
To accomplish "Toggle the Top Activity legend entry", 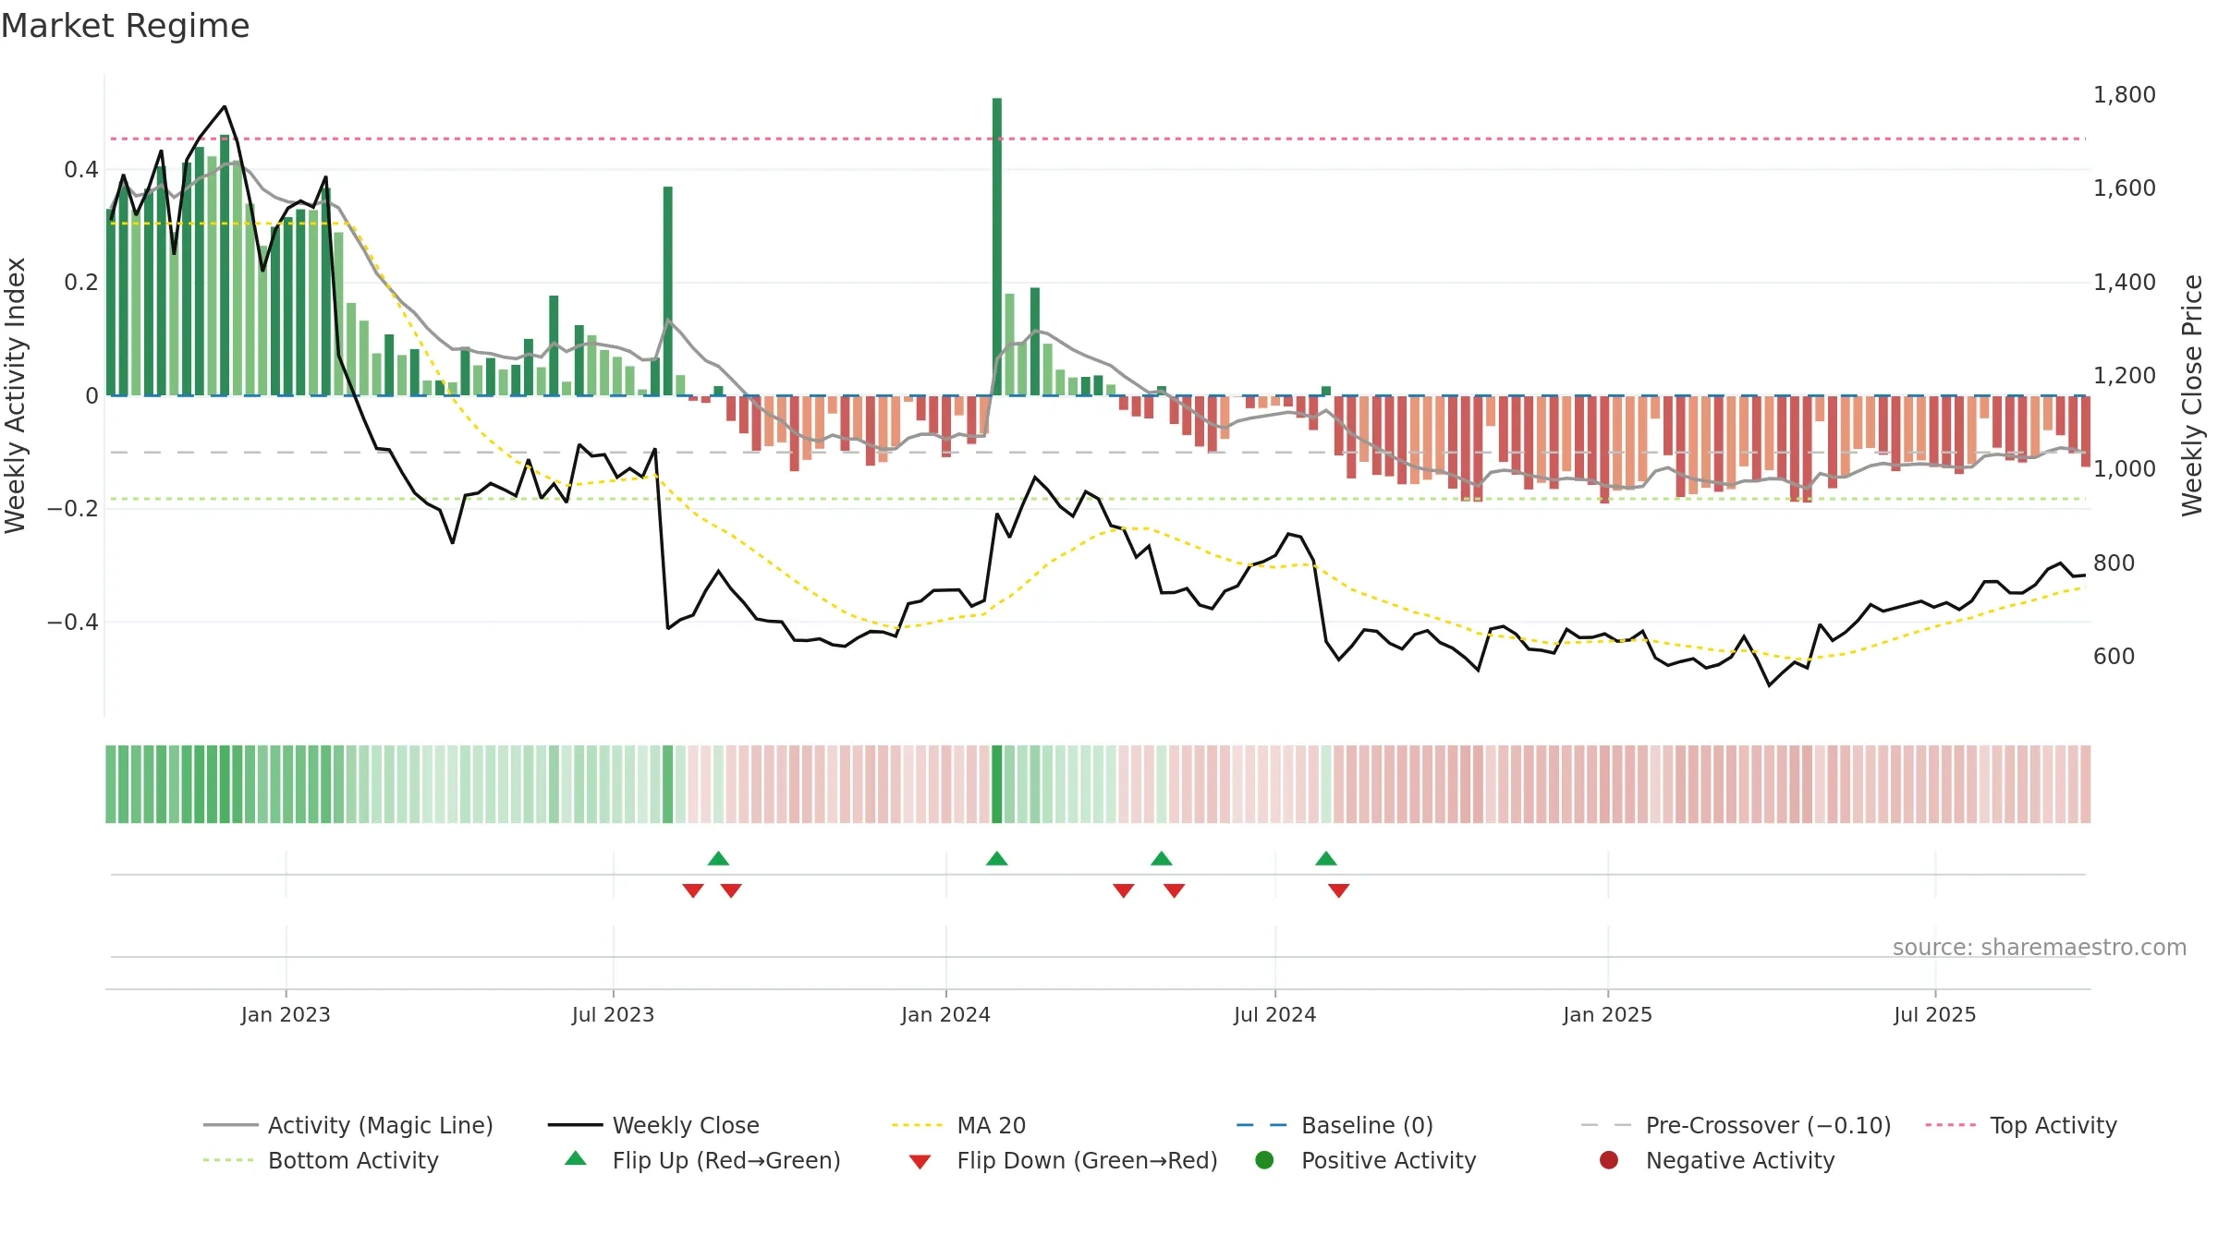I will [x=2021, y=1125].
